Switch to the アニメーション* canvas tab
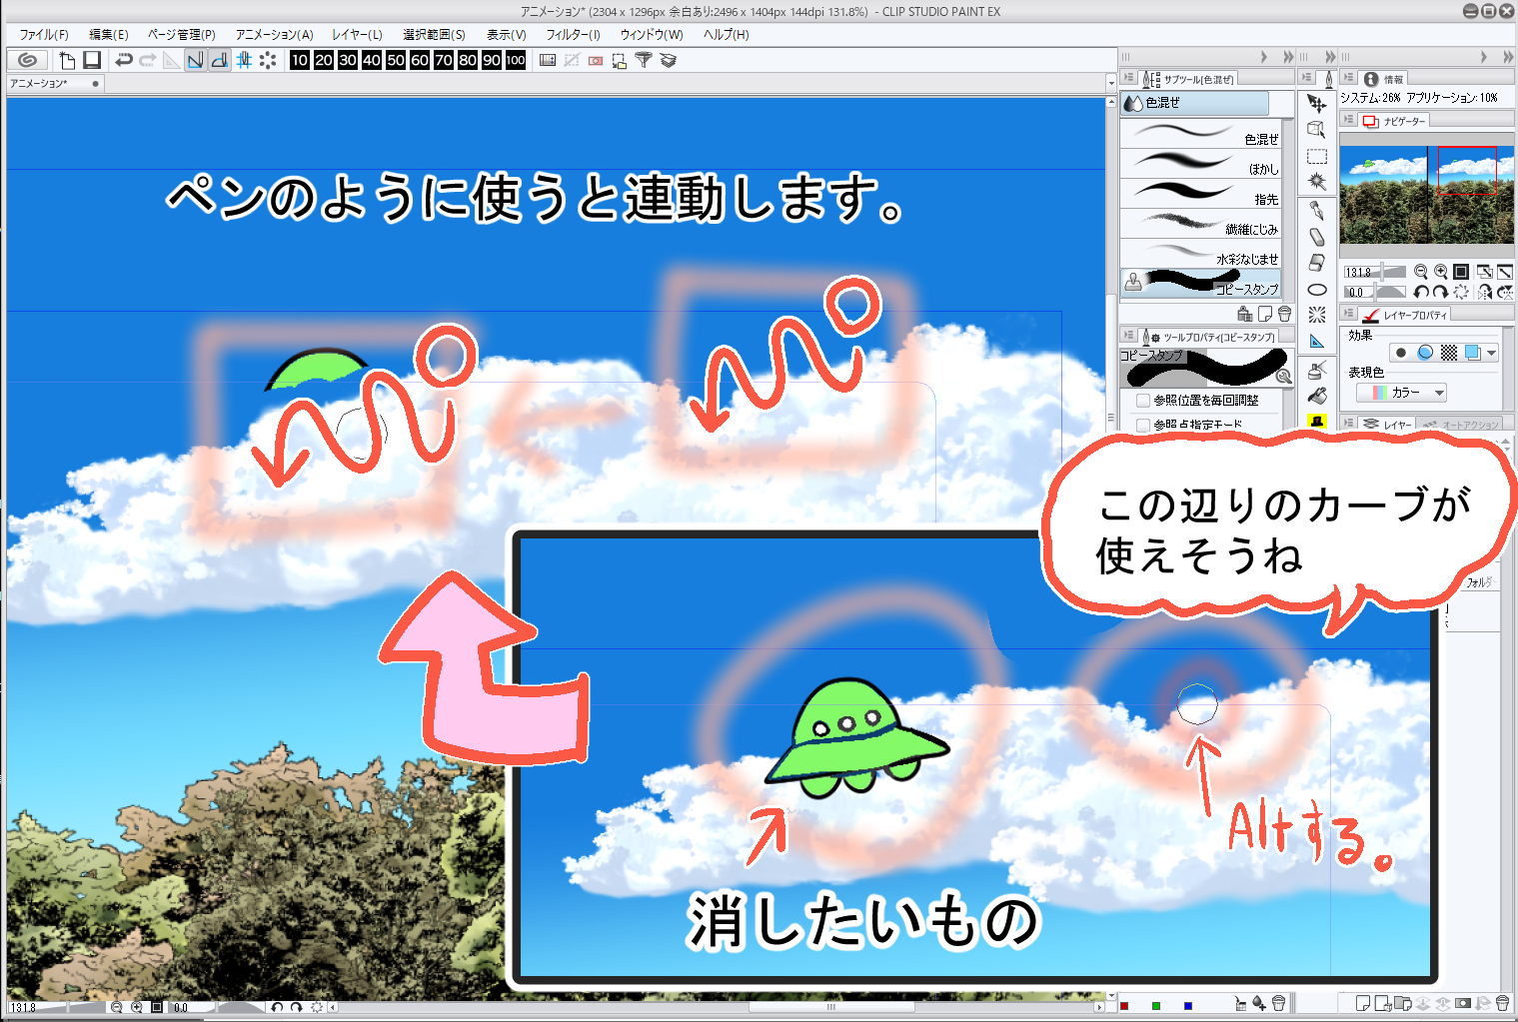 [54, 84]
